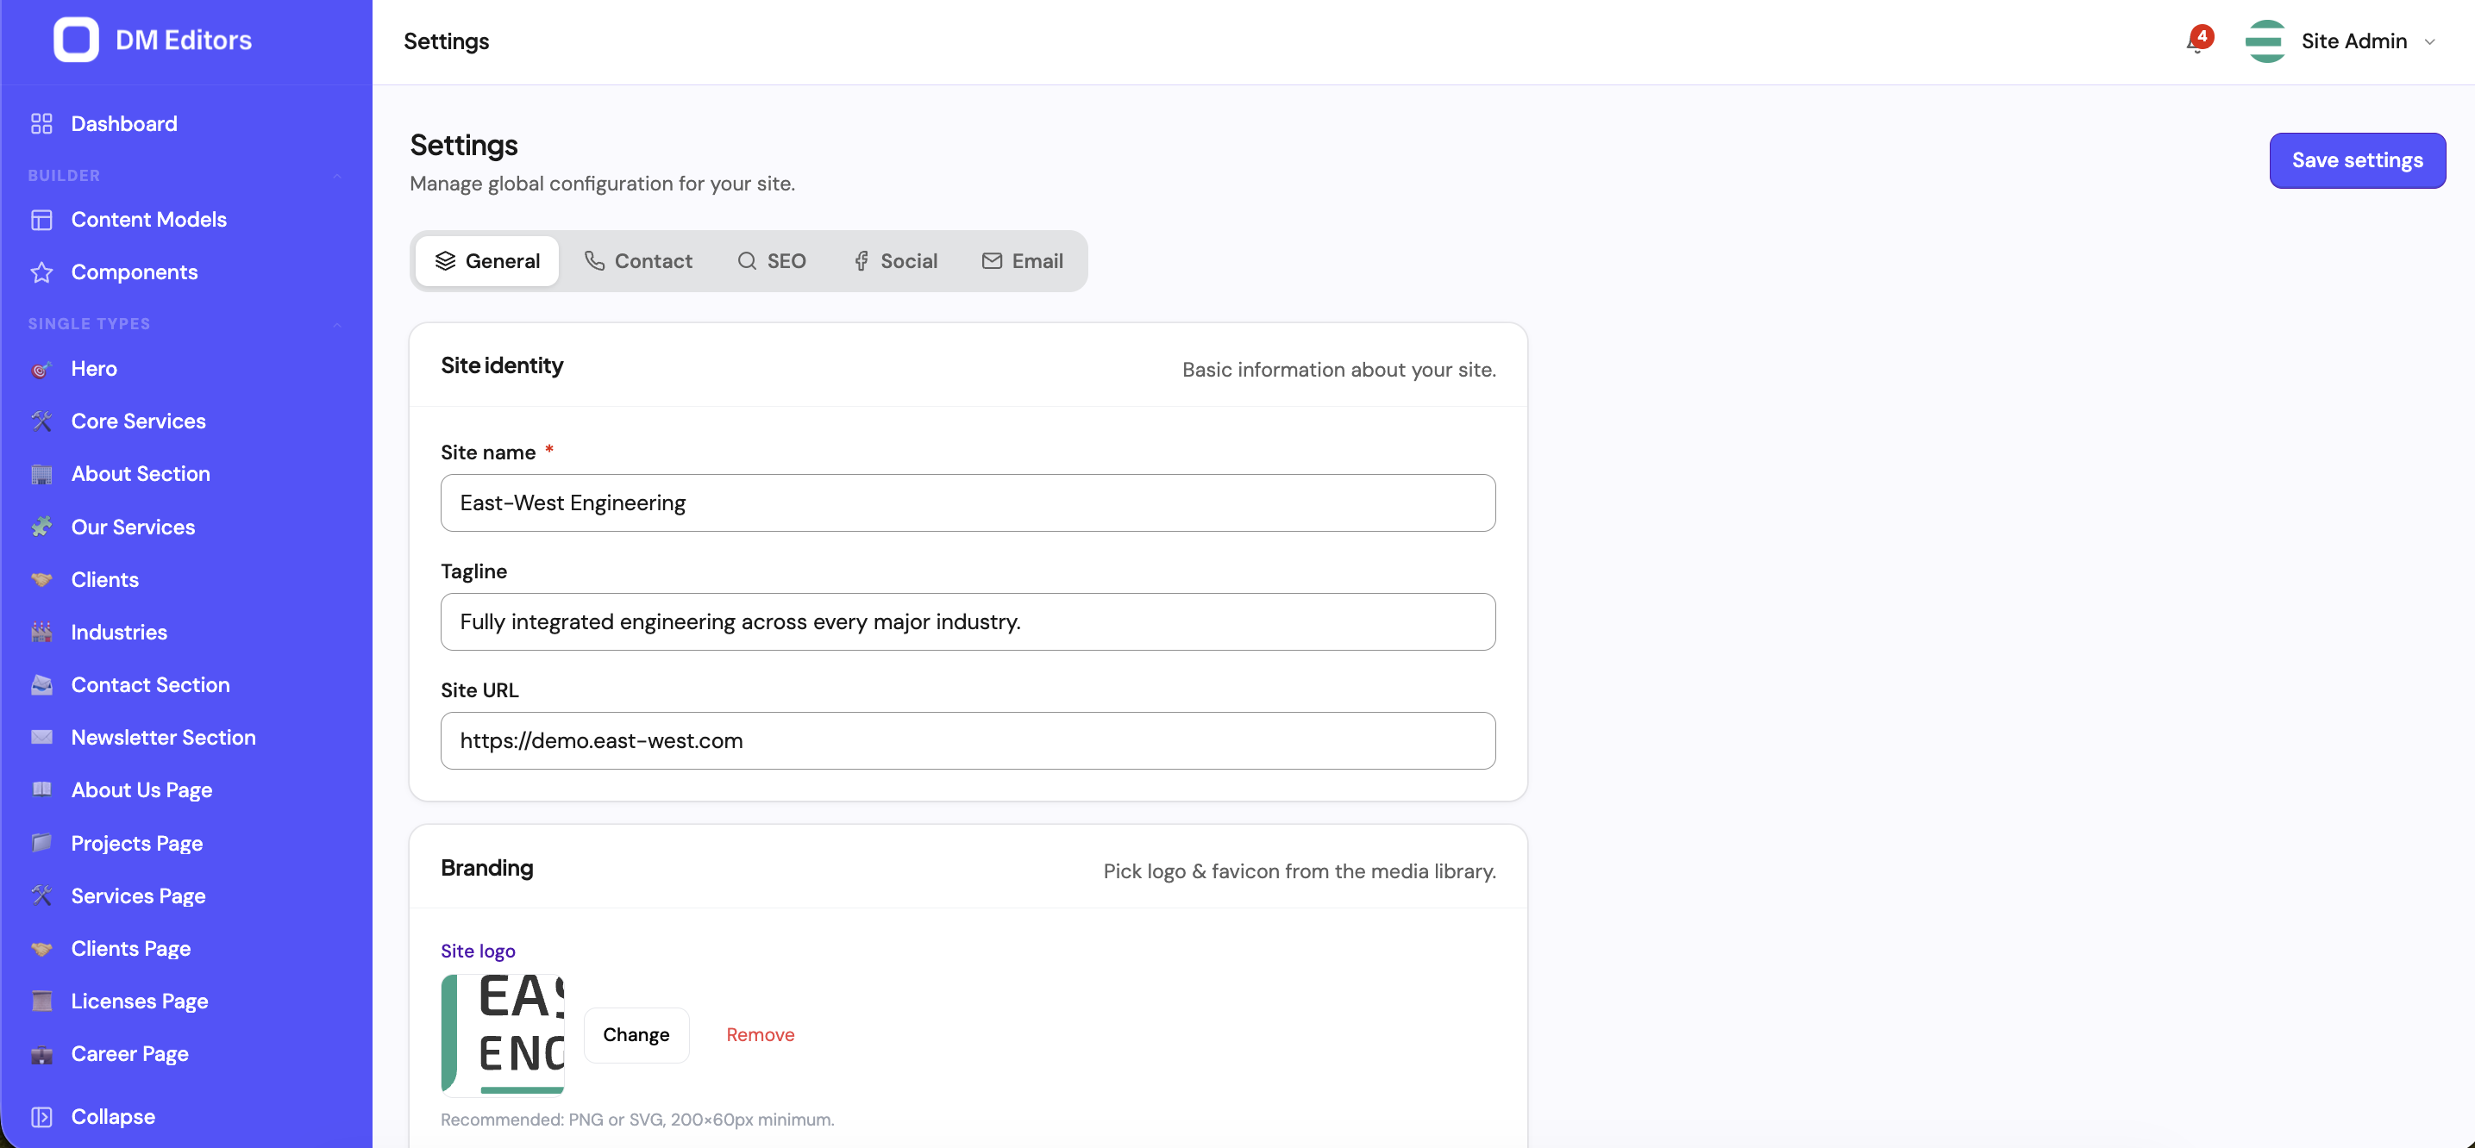Click the Facebook icon on Social tab

(x=862, y=261)
